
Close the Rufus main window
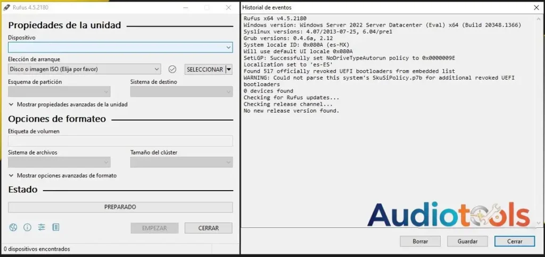coord(228,7)
